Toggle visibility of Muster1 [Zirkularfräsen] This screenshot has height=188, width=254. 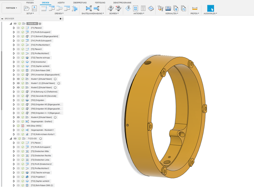pos(18,79)
